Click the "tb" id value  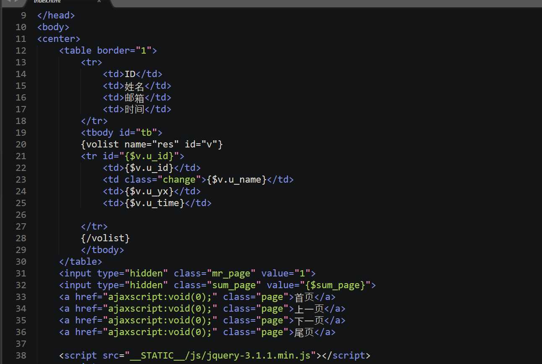(x=146, y=133)
